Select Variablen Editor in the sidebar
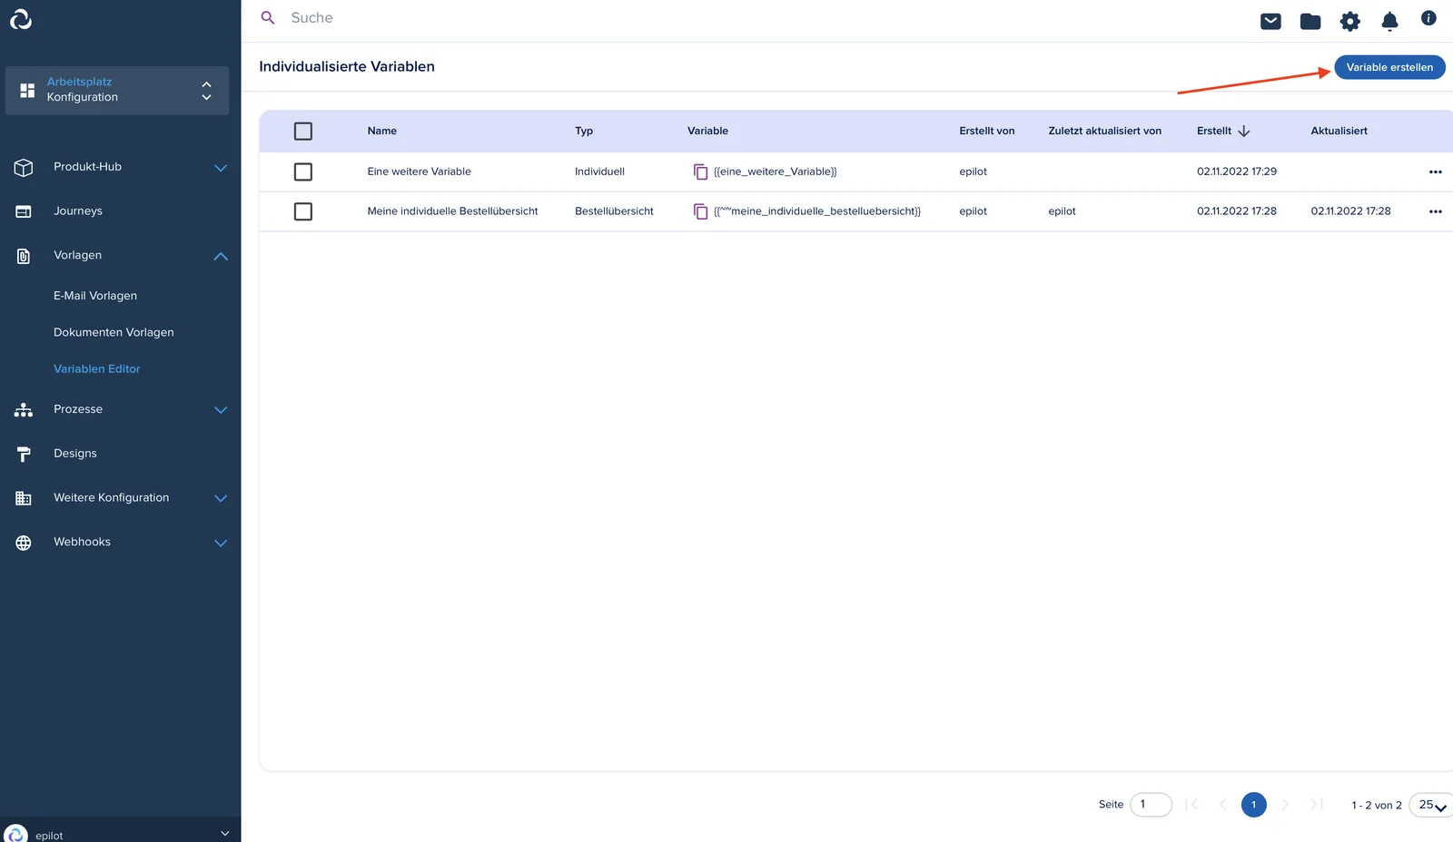This screenshot has height=842, width=1453. 97,369
